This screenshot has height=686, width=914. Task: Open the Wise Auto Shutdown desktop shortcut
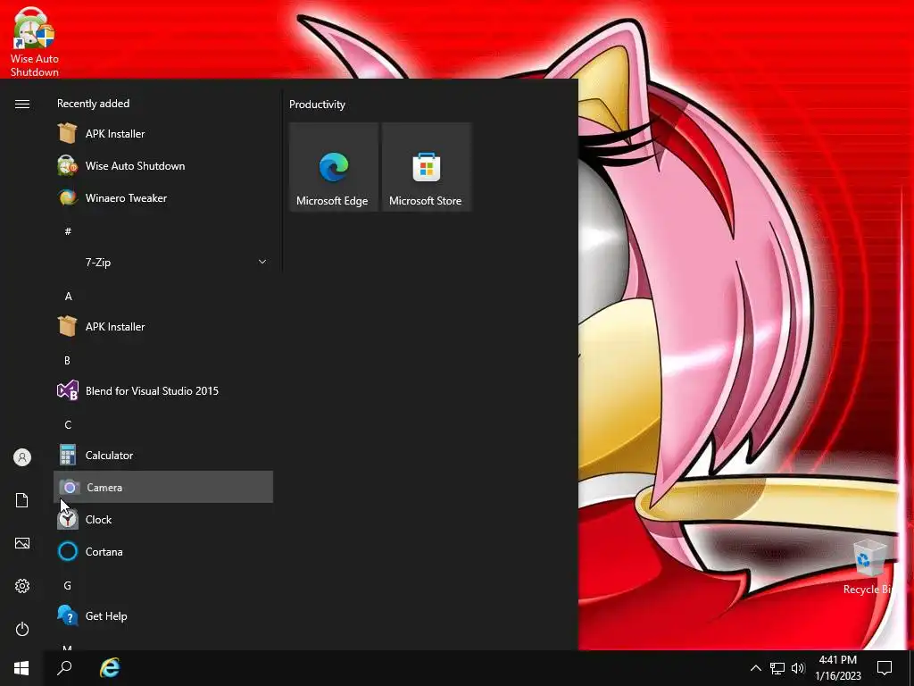[x=35, y=42]
